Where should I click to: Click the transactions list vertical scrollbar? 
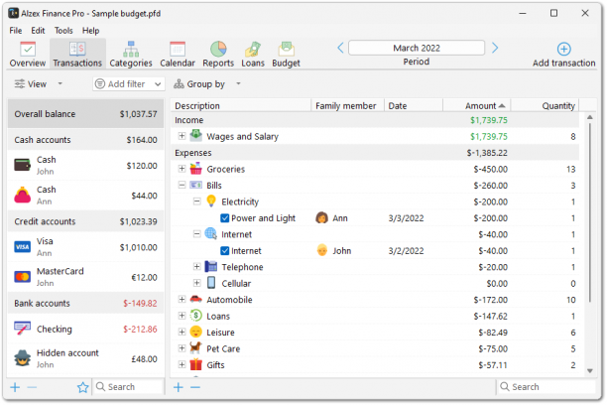click(x=589, y=212)
